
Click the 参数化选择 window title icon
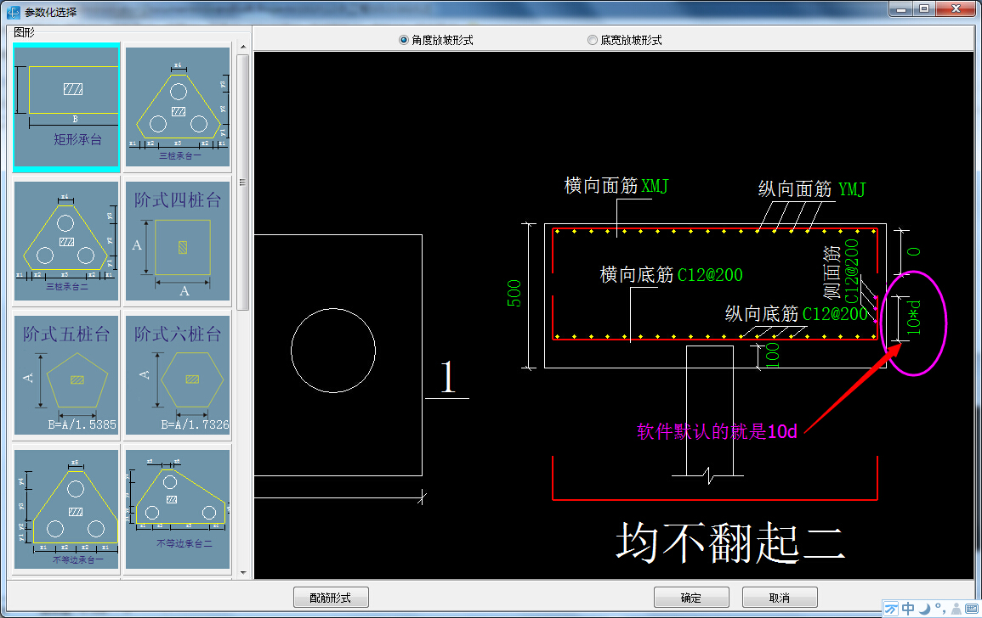tap(13, 12)
